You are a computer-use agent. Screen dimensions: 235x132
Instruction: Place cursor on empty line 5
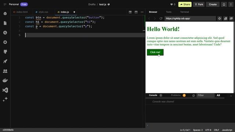pyautogui.click(x=85, y=35)
